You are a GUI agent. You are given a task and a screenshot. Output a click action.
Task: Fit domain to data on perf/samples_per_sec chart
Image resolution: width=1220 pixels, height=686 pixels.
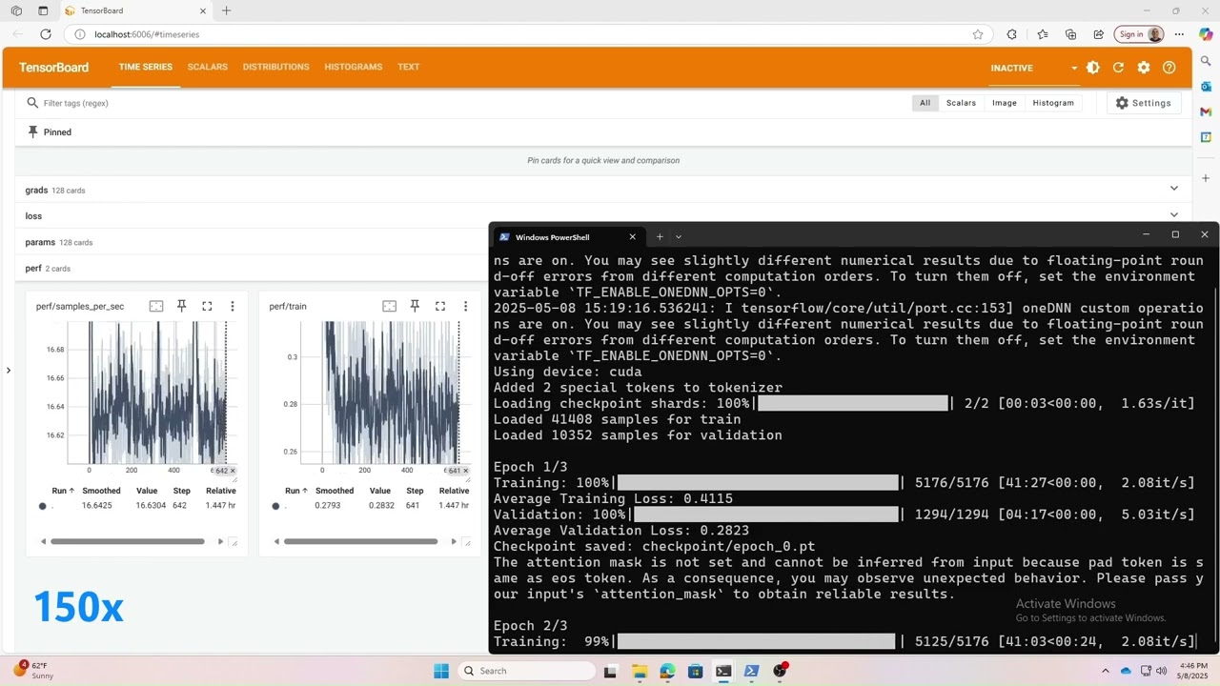156,306
